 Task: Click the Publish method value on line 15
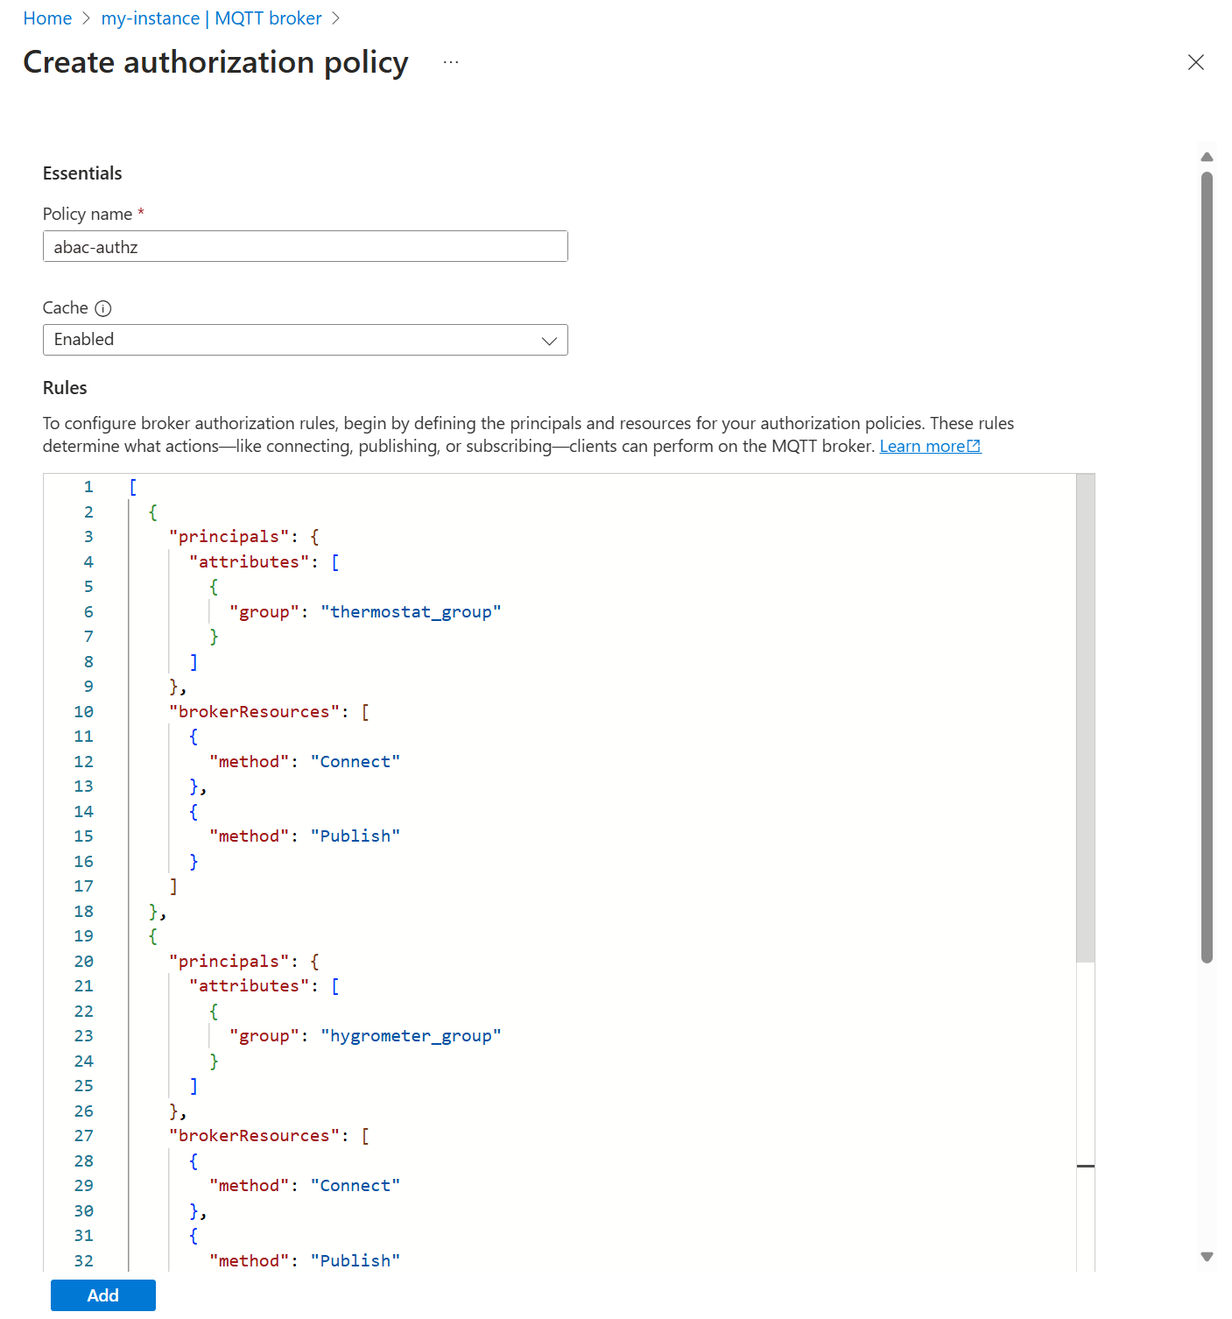[x=355, y=836]
